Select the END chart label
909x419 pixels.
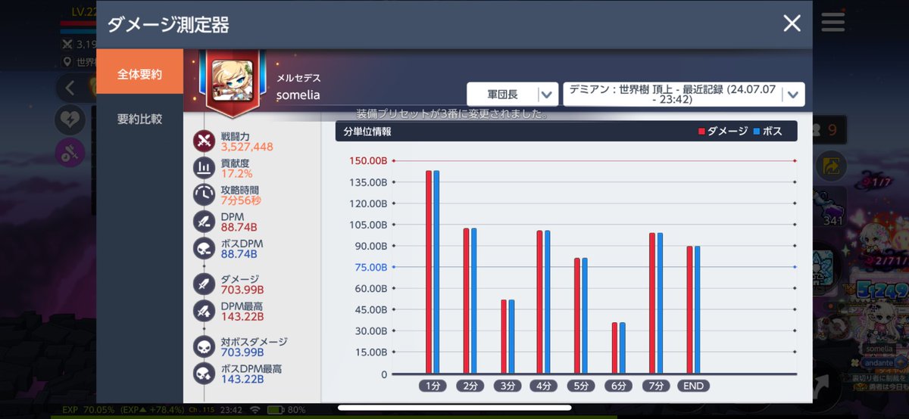tap(693, 386)
